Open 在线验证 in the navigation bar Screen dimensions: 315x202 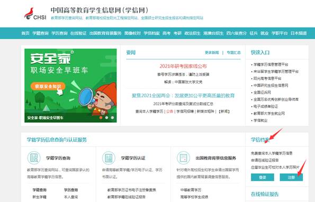coord(78,33)
